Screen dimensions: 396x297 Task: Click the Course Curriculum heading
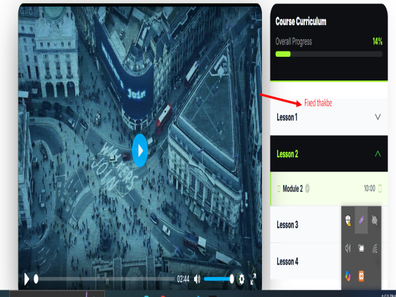(x=301, y=22)
